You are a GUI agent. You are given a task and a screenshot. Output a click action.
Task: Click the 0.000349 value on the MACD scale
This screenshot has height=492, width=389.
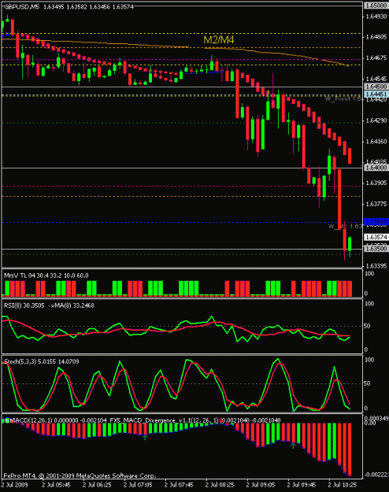point(376,418)
